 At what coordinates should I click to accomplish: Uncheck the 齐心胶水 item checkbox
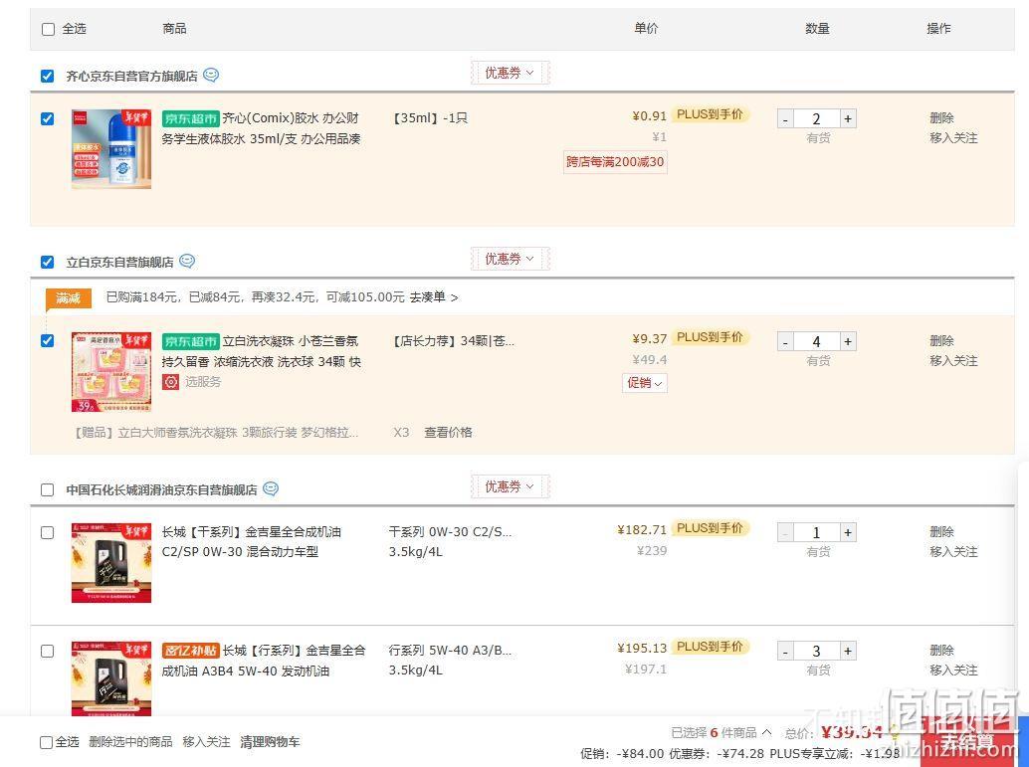coord(47,118)
